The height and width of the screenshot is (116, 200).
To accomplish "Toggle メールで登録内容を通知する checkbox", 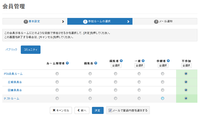I will pyautogui.click(x=110, y=110).
